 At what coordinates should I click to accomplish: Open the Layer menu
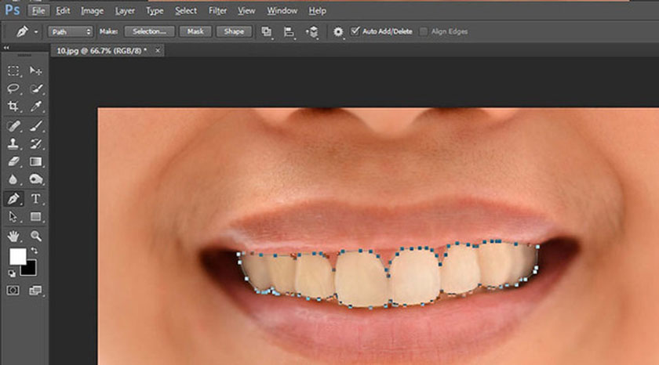125,11
